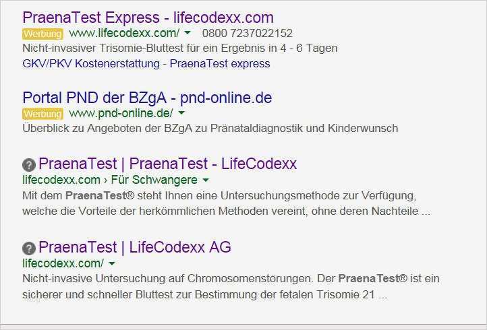
Task: Open dropdown arrow beside www.pnd-online.de/
Action: coord(181,113)
